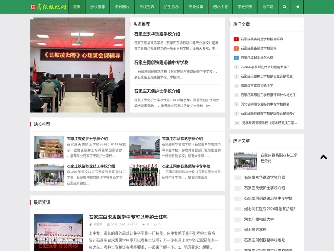Open headline 石家庄东华铁路学校介绍 in 头条推荐

(x=157, y=34)
